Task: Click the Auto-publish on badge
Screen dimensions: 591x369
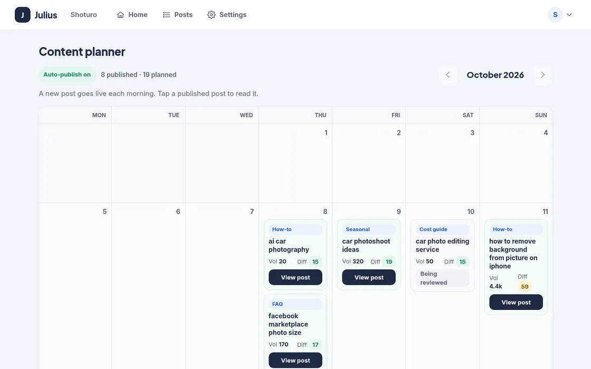Action: [67, 74]
